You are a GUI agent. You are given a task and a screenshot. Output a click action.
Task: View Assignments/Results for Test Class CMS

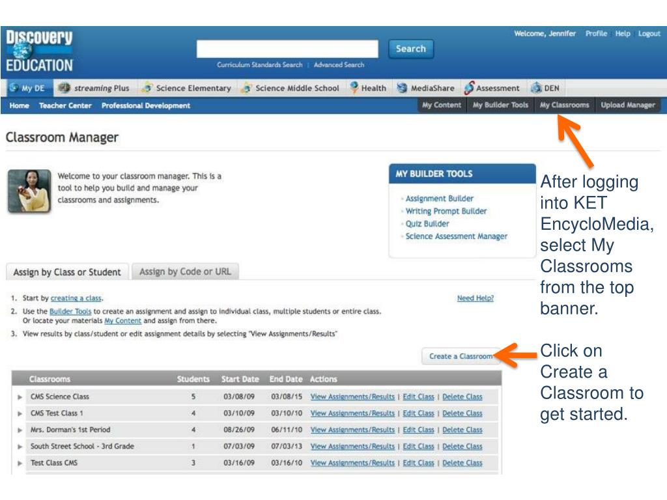(352, 463)
